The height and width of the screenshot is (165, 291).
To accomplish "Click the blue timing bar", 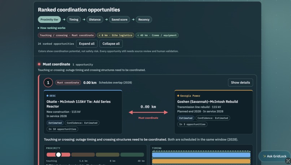I will tap(201, 155).
